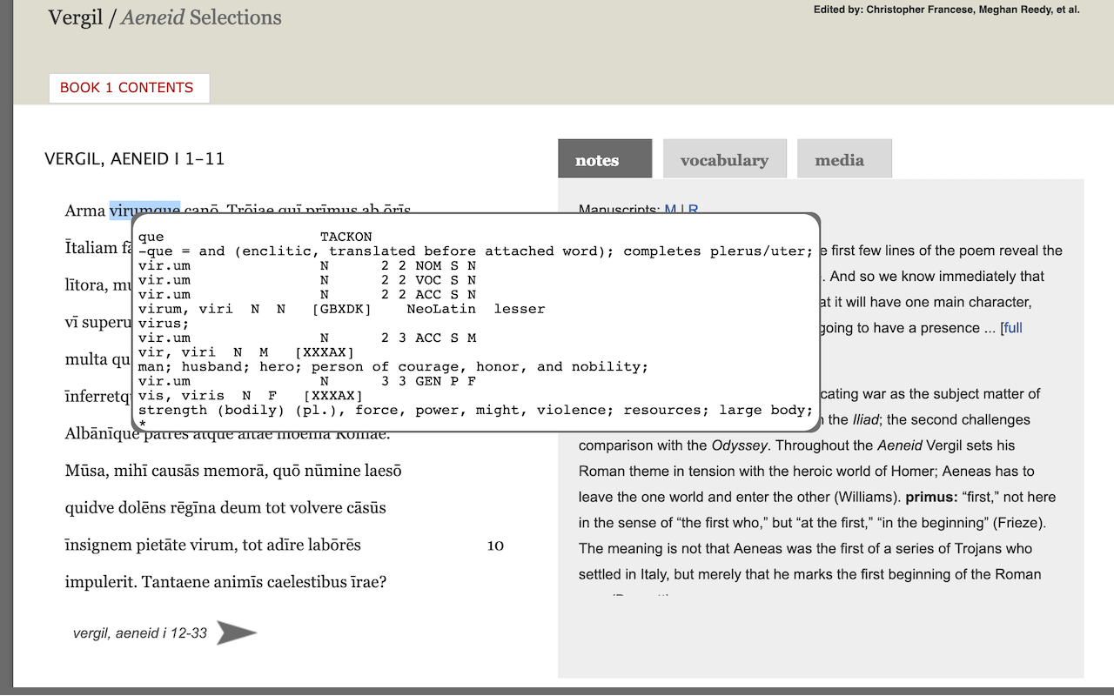Select the highlighted word virumque
1114x696 pixels.
(146, 211)
